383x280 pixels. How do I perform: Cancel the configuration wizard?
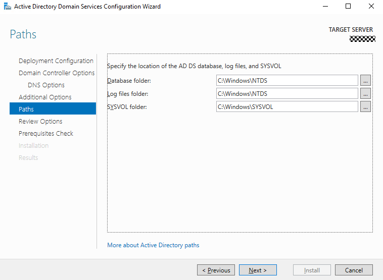click(354, 270)
